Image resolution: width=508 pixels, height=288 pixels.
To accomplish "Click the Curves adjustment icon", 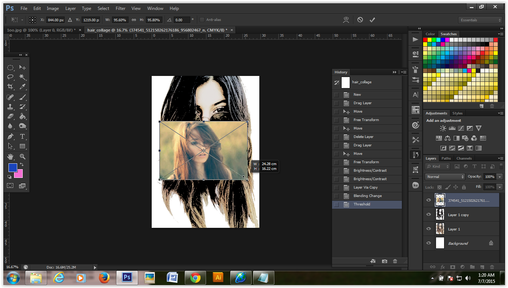I will click(461, 128).
